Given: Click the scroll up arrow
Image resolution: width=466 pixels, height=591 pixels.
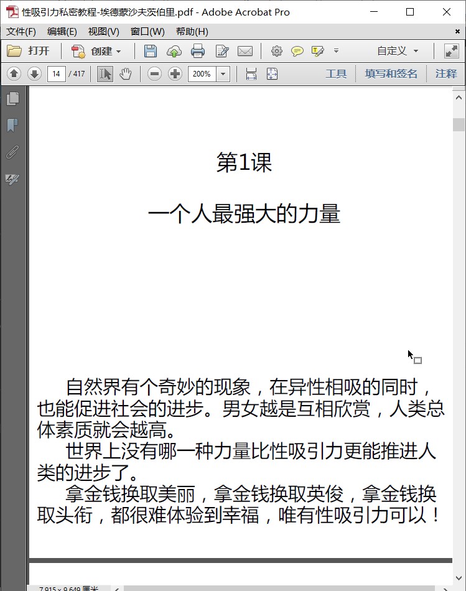Looking at the screenshot, I should tap(459, 97).
